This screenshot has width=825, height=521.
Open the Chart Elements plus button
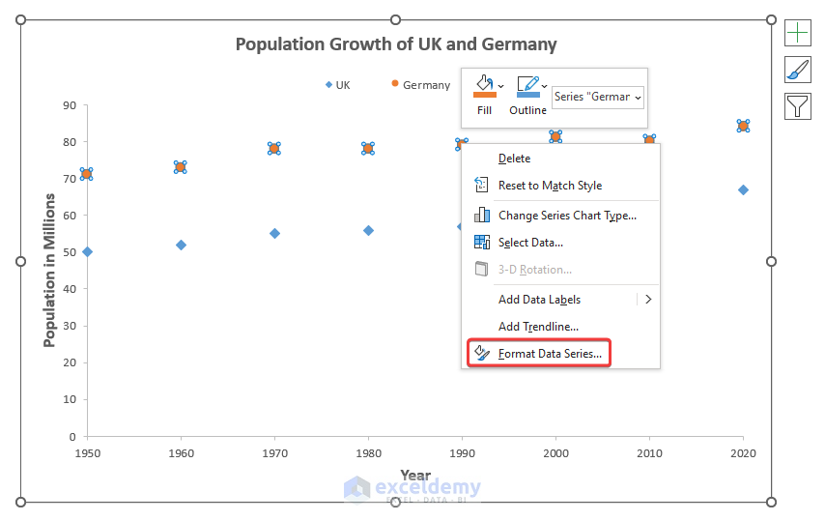point(798,33)
